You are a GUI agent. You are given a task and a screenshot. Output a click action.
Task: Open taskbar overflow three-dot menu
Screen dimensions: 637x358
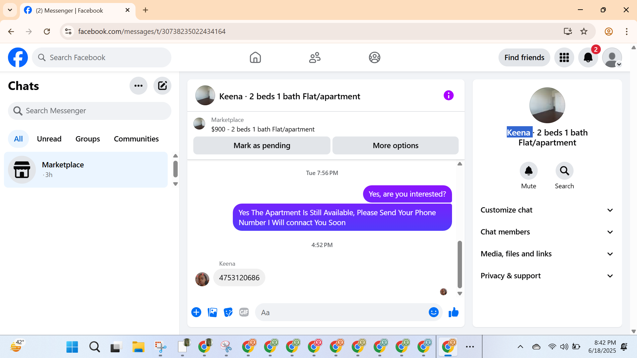click(470, 347)
